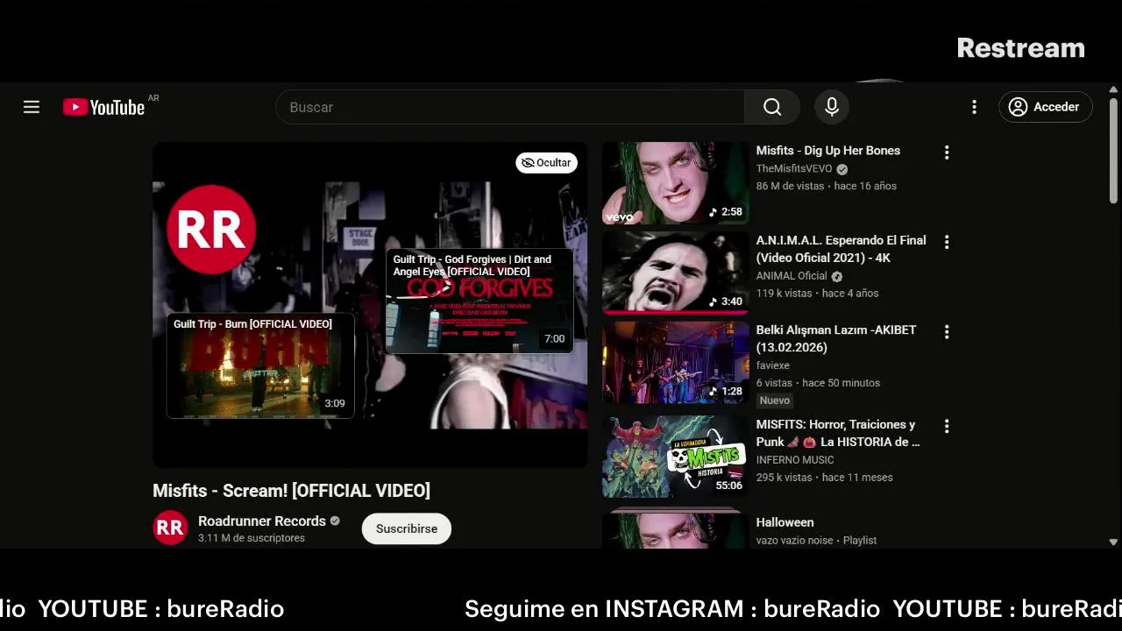The image size is (1122, 631).
Task: Click verified badge beside TheMisfitsVEVO
Action: pos(841,169)
